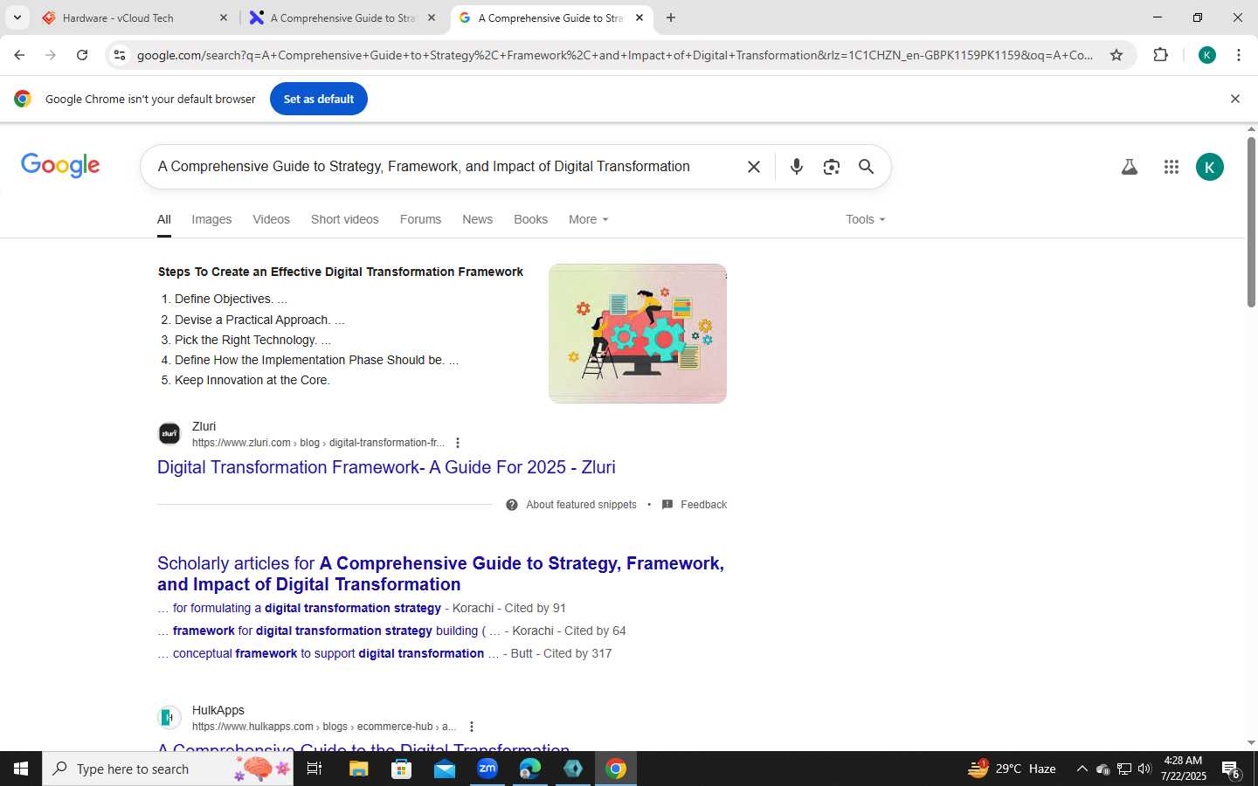Image resolution: width=1258 pixels, height=786 pixels.
Task: Open notification center icon
Action: pos(1231,769)
